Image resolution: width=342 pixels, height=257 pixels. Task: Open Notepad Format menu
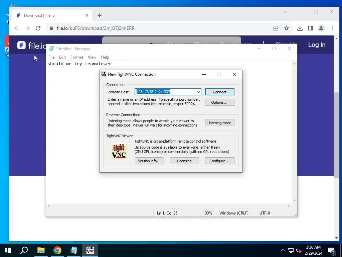tap(77, 57)
